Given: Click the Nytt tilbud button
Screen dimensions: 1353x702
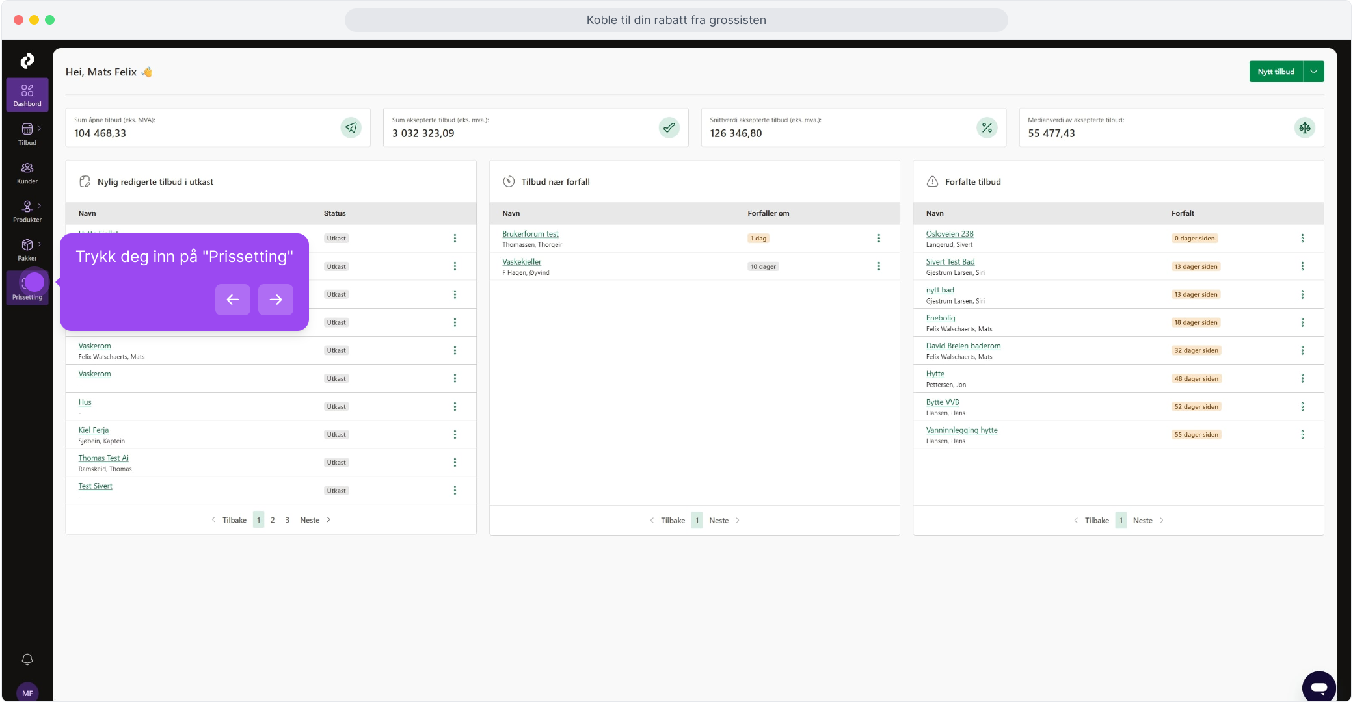Looking at the screenshot, I should [x=1276, y=71].
